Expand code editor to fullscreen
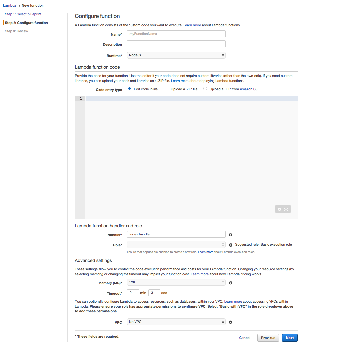The height and width of the screenshot is (345, 341). click(x=286, y=209)
